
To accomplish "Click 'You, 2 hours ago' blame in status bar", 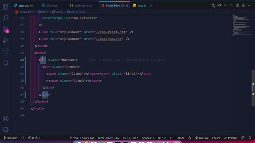I will (x=82, y=138).
